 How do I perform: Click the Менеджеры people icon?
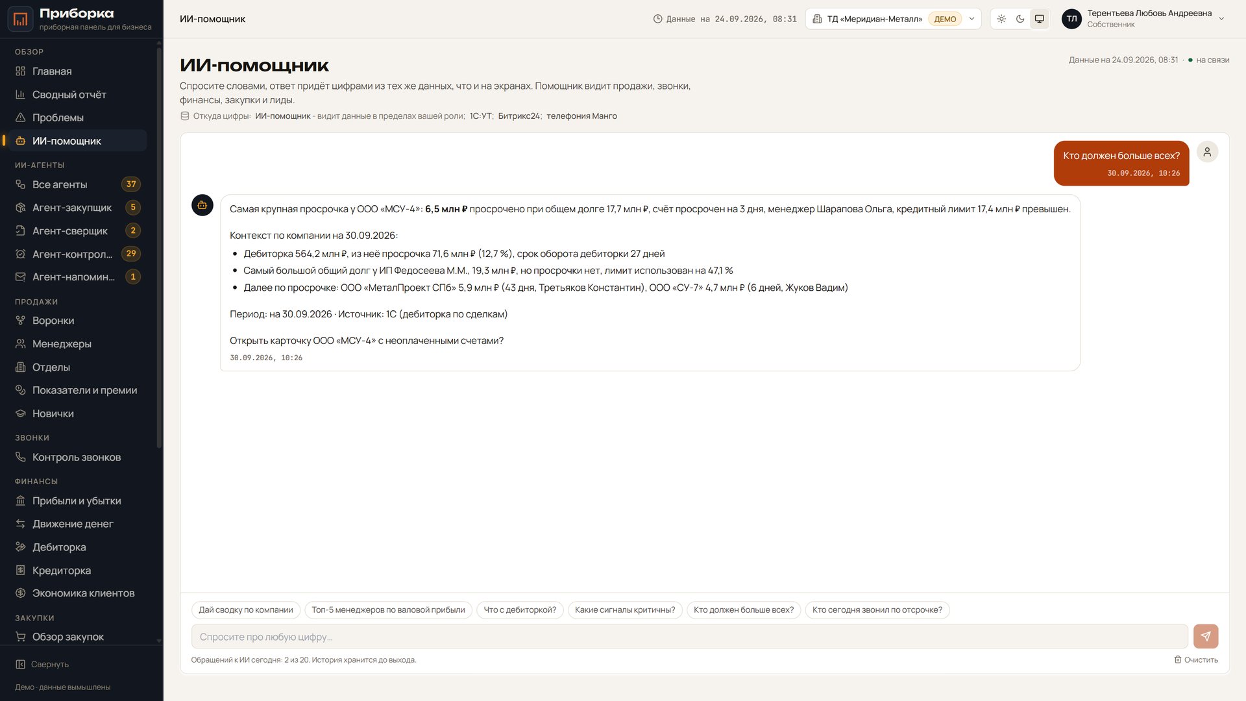click(20, 344)
